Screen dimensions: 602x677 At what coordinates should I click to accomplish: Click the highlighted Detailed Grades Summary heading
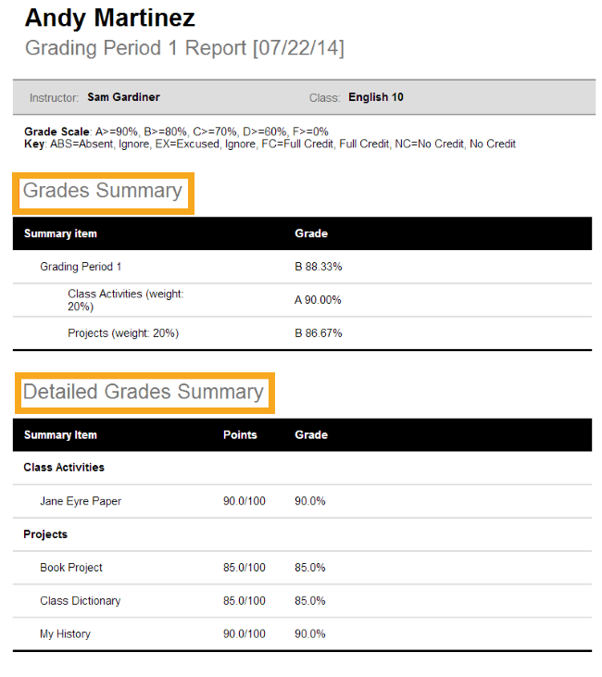pos(144,393)
